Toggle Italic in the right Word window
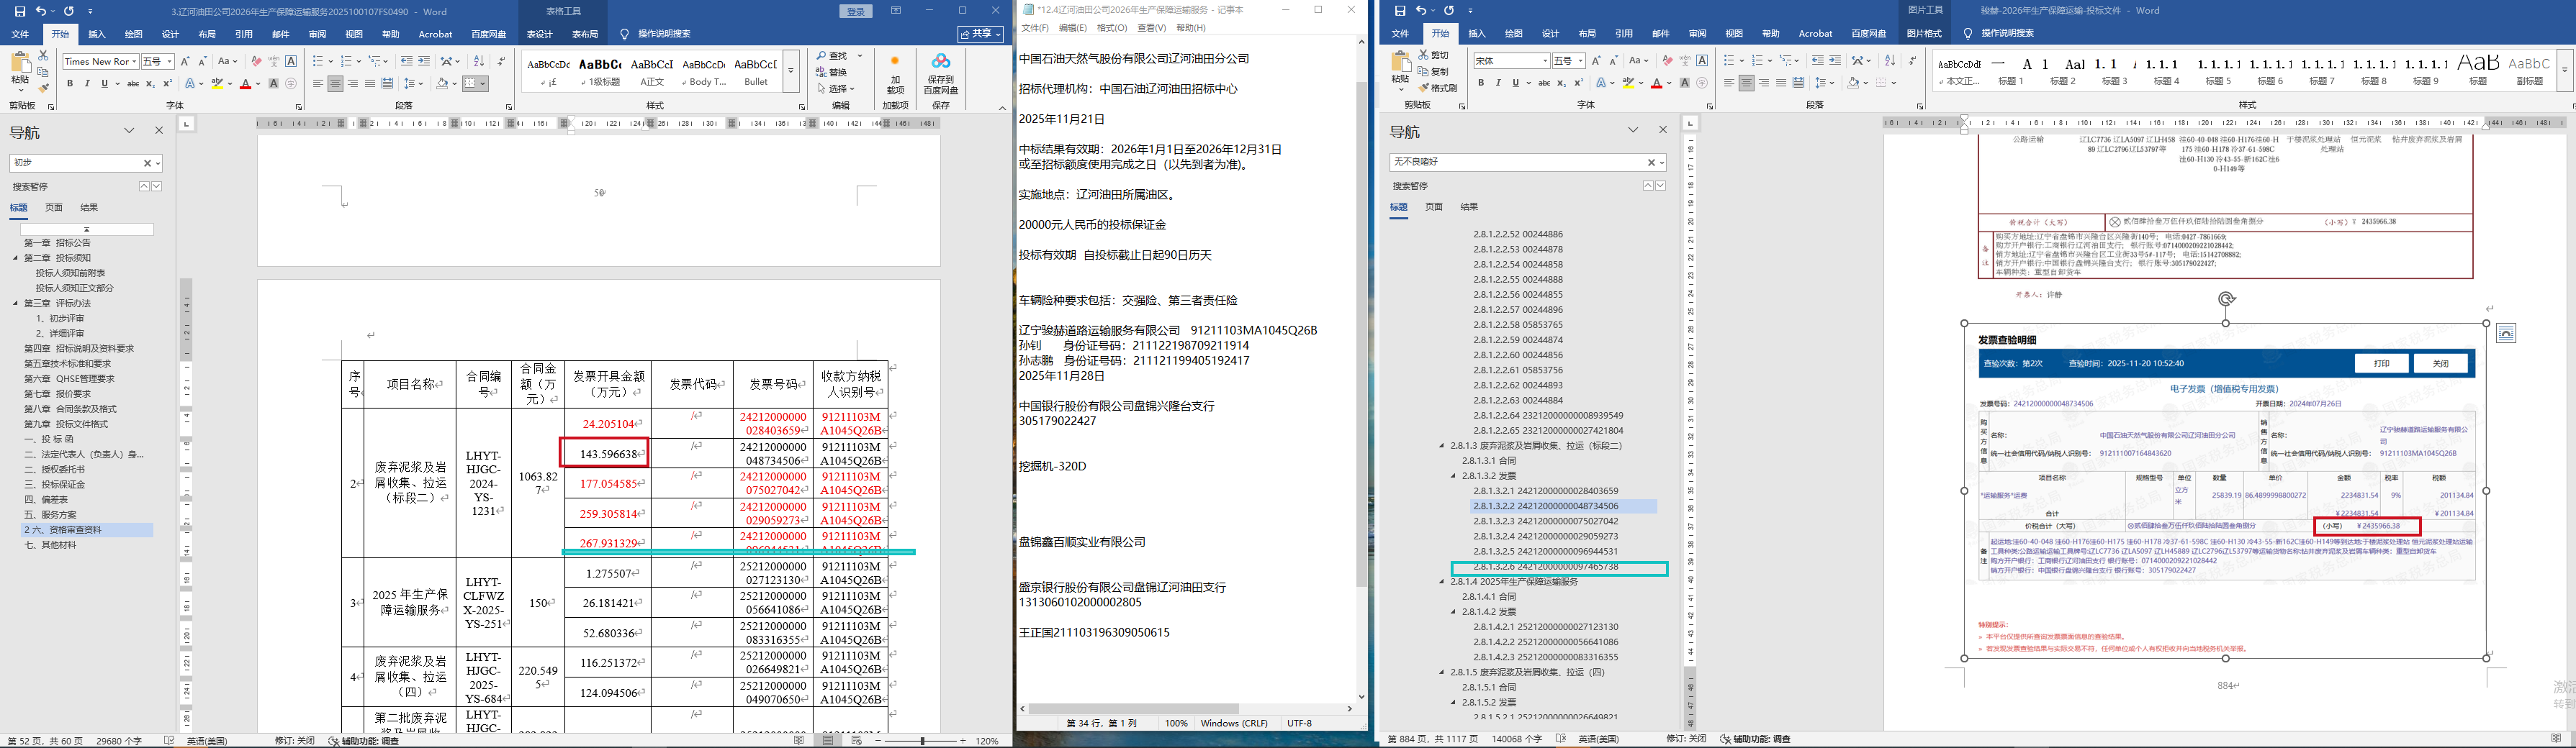Viewport: 2576px width, 748px height. (x=1498, y=83)
